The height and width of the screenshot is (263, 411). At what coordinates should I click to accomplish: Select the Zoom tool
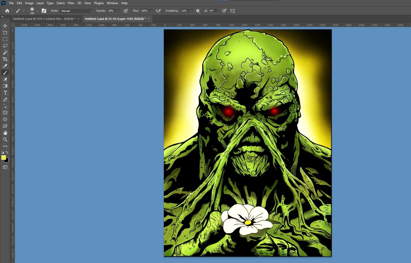[5, 139]
